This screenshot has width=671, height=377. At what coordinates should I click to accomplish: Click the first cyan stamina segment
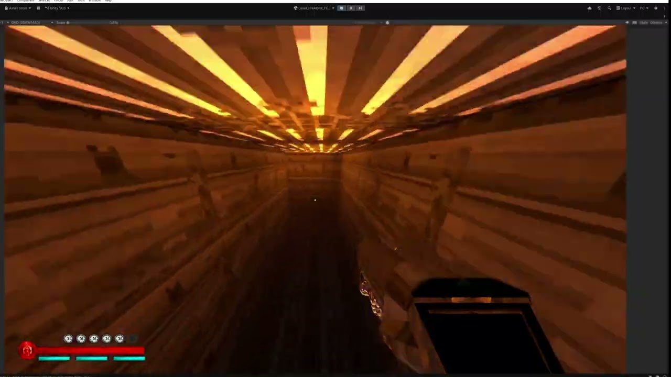(x=54, y=359)
